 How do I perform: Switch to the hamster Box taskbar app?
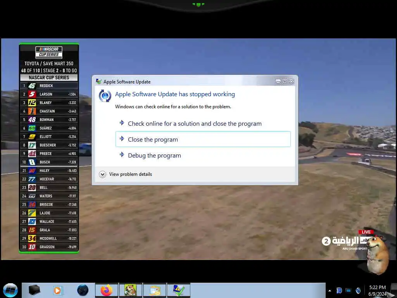[x=130, y=290]
